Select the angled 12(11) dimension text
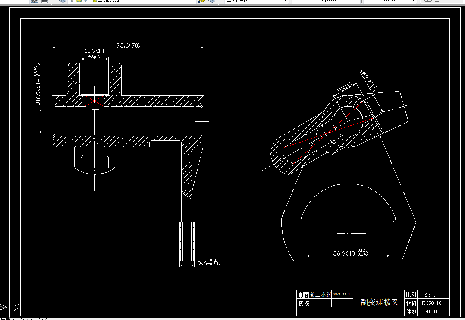The image size is (465, 320). 344,87
